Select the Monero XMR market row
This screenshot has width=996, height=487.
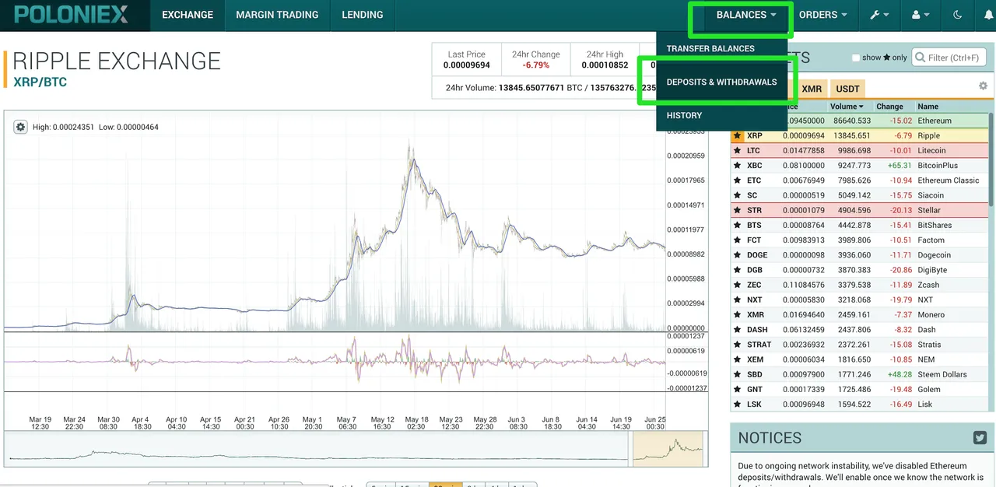pos(860,315)
